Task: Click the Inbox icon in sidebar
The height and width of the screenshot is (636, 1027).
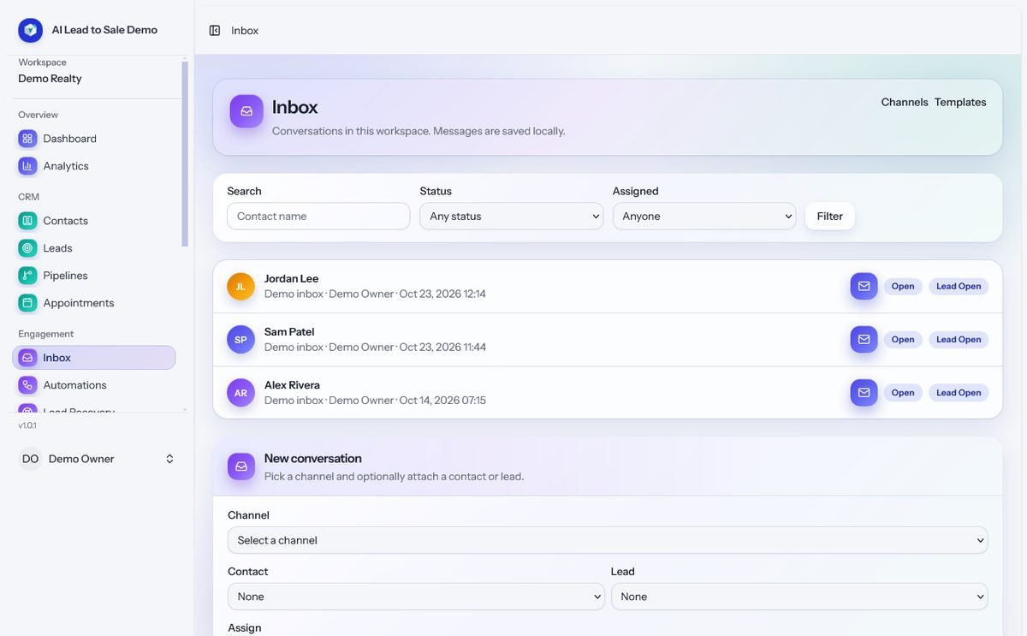Action: [28, 358]
